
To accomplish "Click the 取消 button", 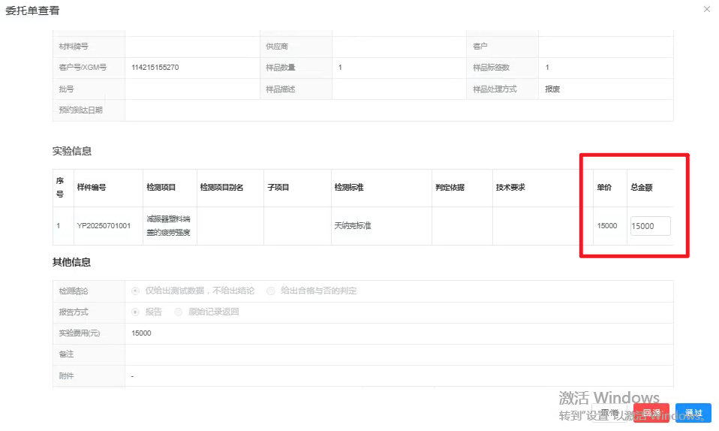I will click(611, 413).
